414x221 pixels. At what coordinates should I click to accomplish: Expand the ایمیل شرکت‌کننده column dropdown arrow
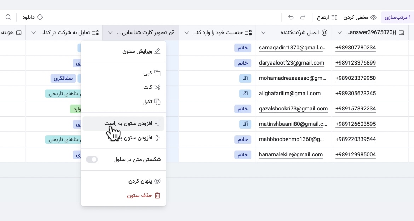263,33
